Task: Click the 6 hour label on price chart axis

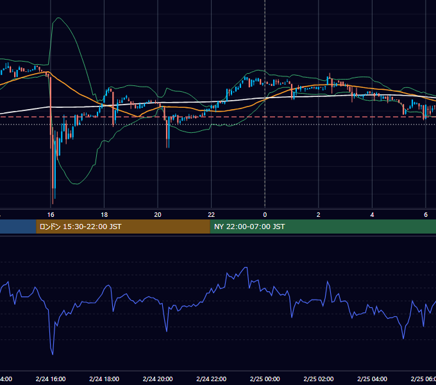Action: [426, 215]
